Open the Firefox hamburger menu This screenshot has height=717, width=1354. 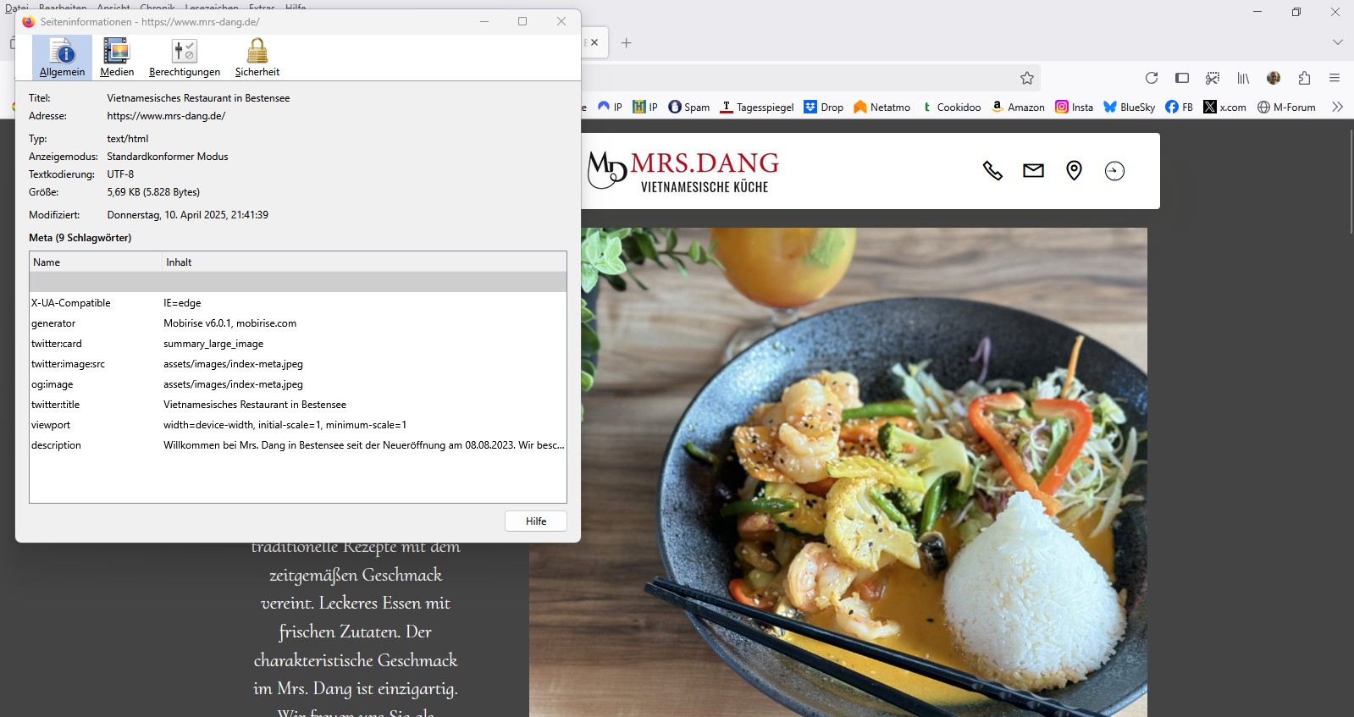click(x=1335, y=78)
